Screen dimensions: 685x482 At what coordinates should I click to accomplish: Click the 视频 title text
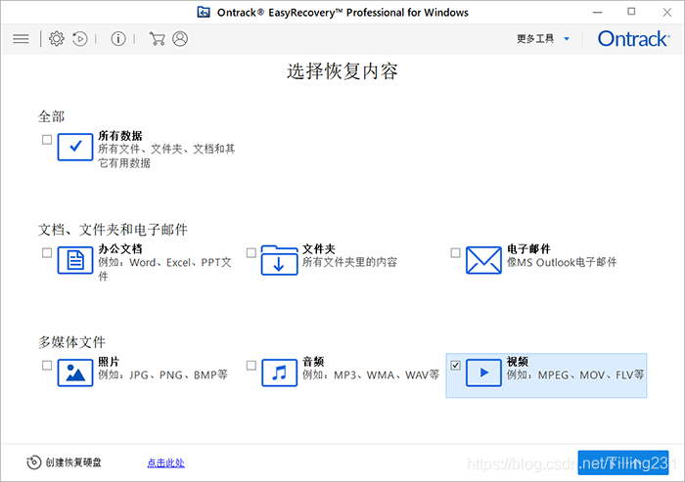[x=518, y=362]
